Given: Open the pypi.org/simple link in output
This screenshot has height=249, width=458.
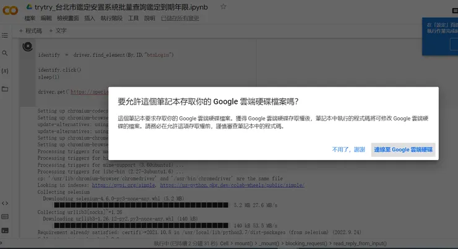Looking at the screenshot, I should [124, 185].
